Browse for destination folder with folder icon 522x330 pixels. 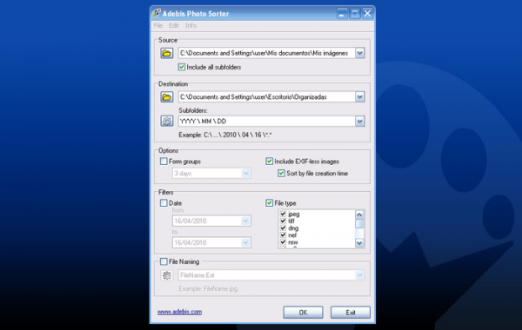click(167, 97)
